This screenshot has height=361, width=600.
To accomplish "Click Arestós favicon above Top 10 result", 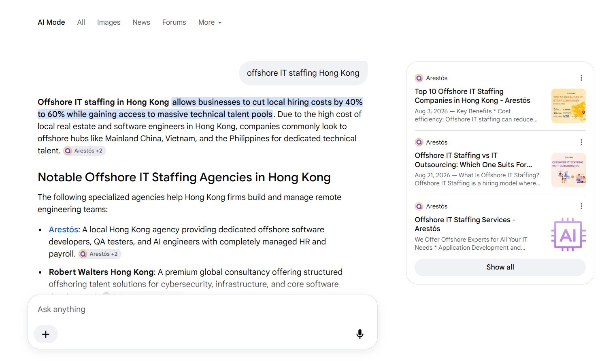I will click(419, 78).
